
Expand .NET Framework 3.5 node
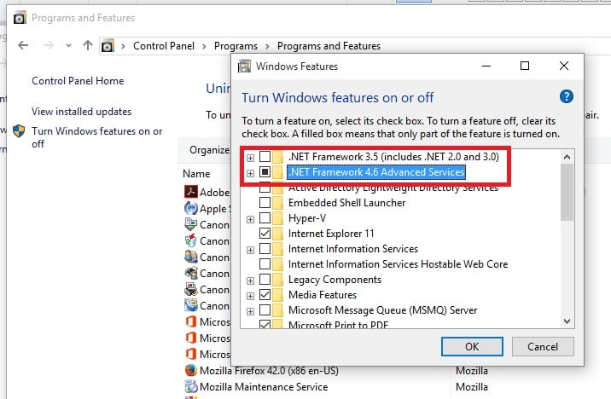point(250,158)
